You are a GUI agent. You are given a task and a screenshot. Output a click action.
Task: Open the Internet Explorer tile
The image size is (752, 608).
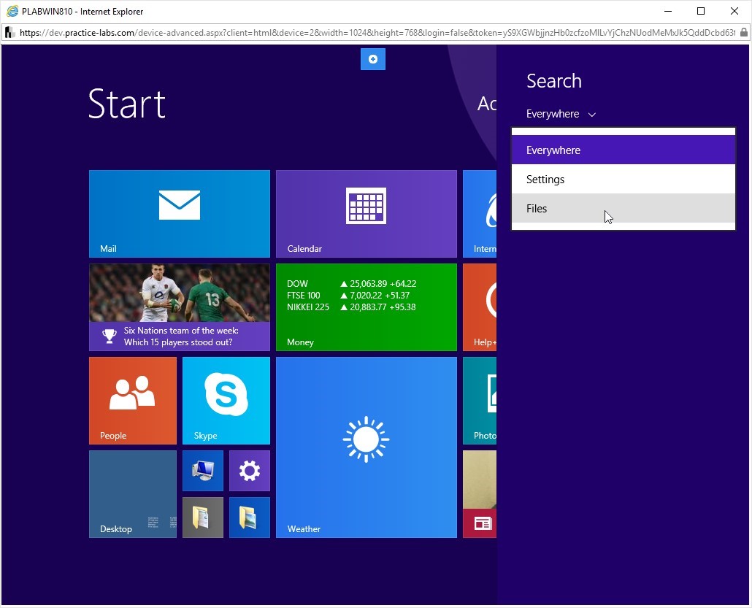coord(480,213)
